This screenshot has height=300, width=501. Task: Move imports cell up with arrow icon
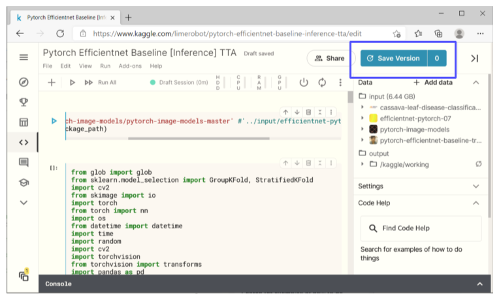(285, 163)
